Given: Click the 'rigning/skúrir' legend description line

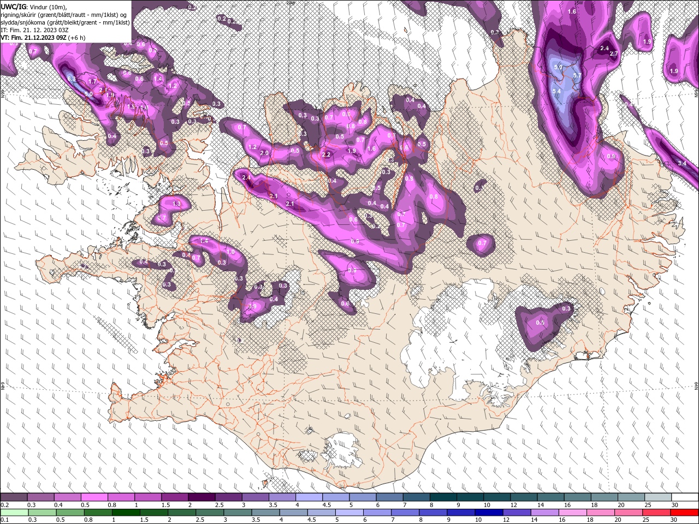Looking at the screenshot, I should coord(64,14).
